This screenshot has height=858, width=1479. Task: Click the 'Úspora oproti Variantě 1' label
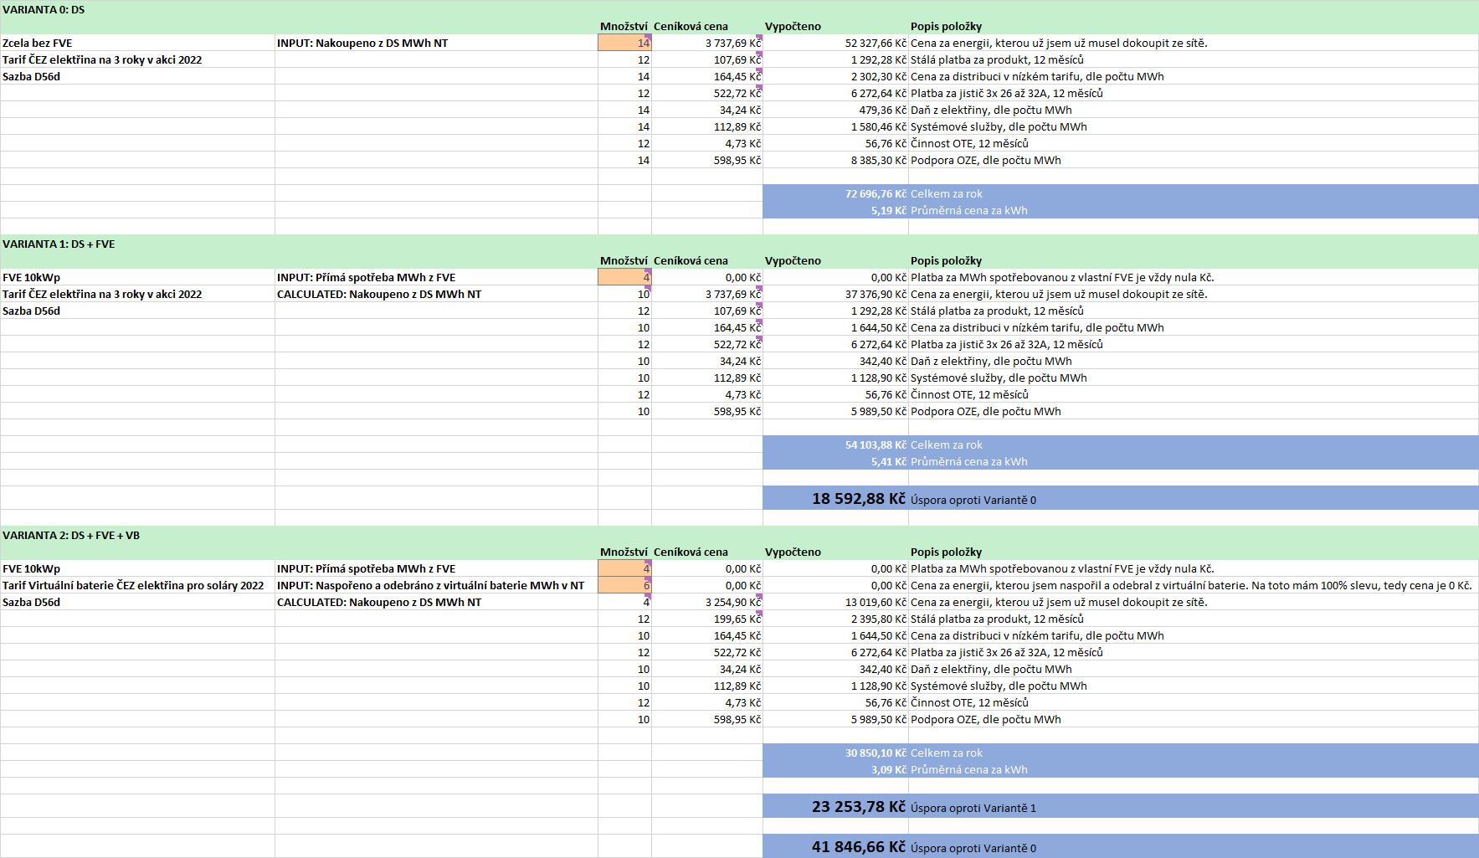pos(973,808)
